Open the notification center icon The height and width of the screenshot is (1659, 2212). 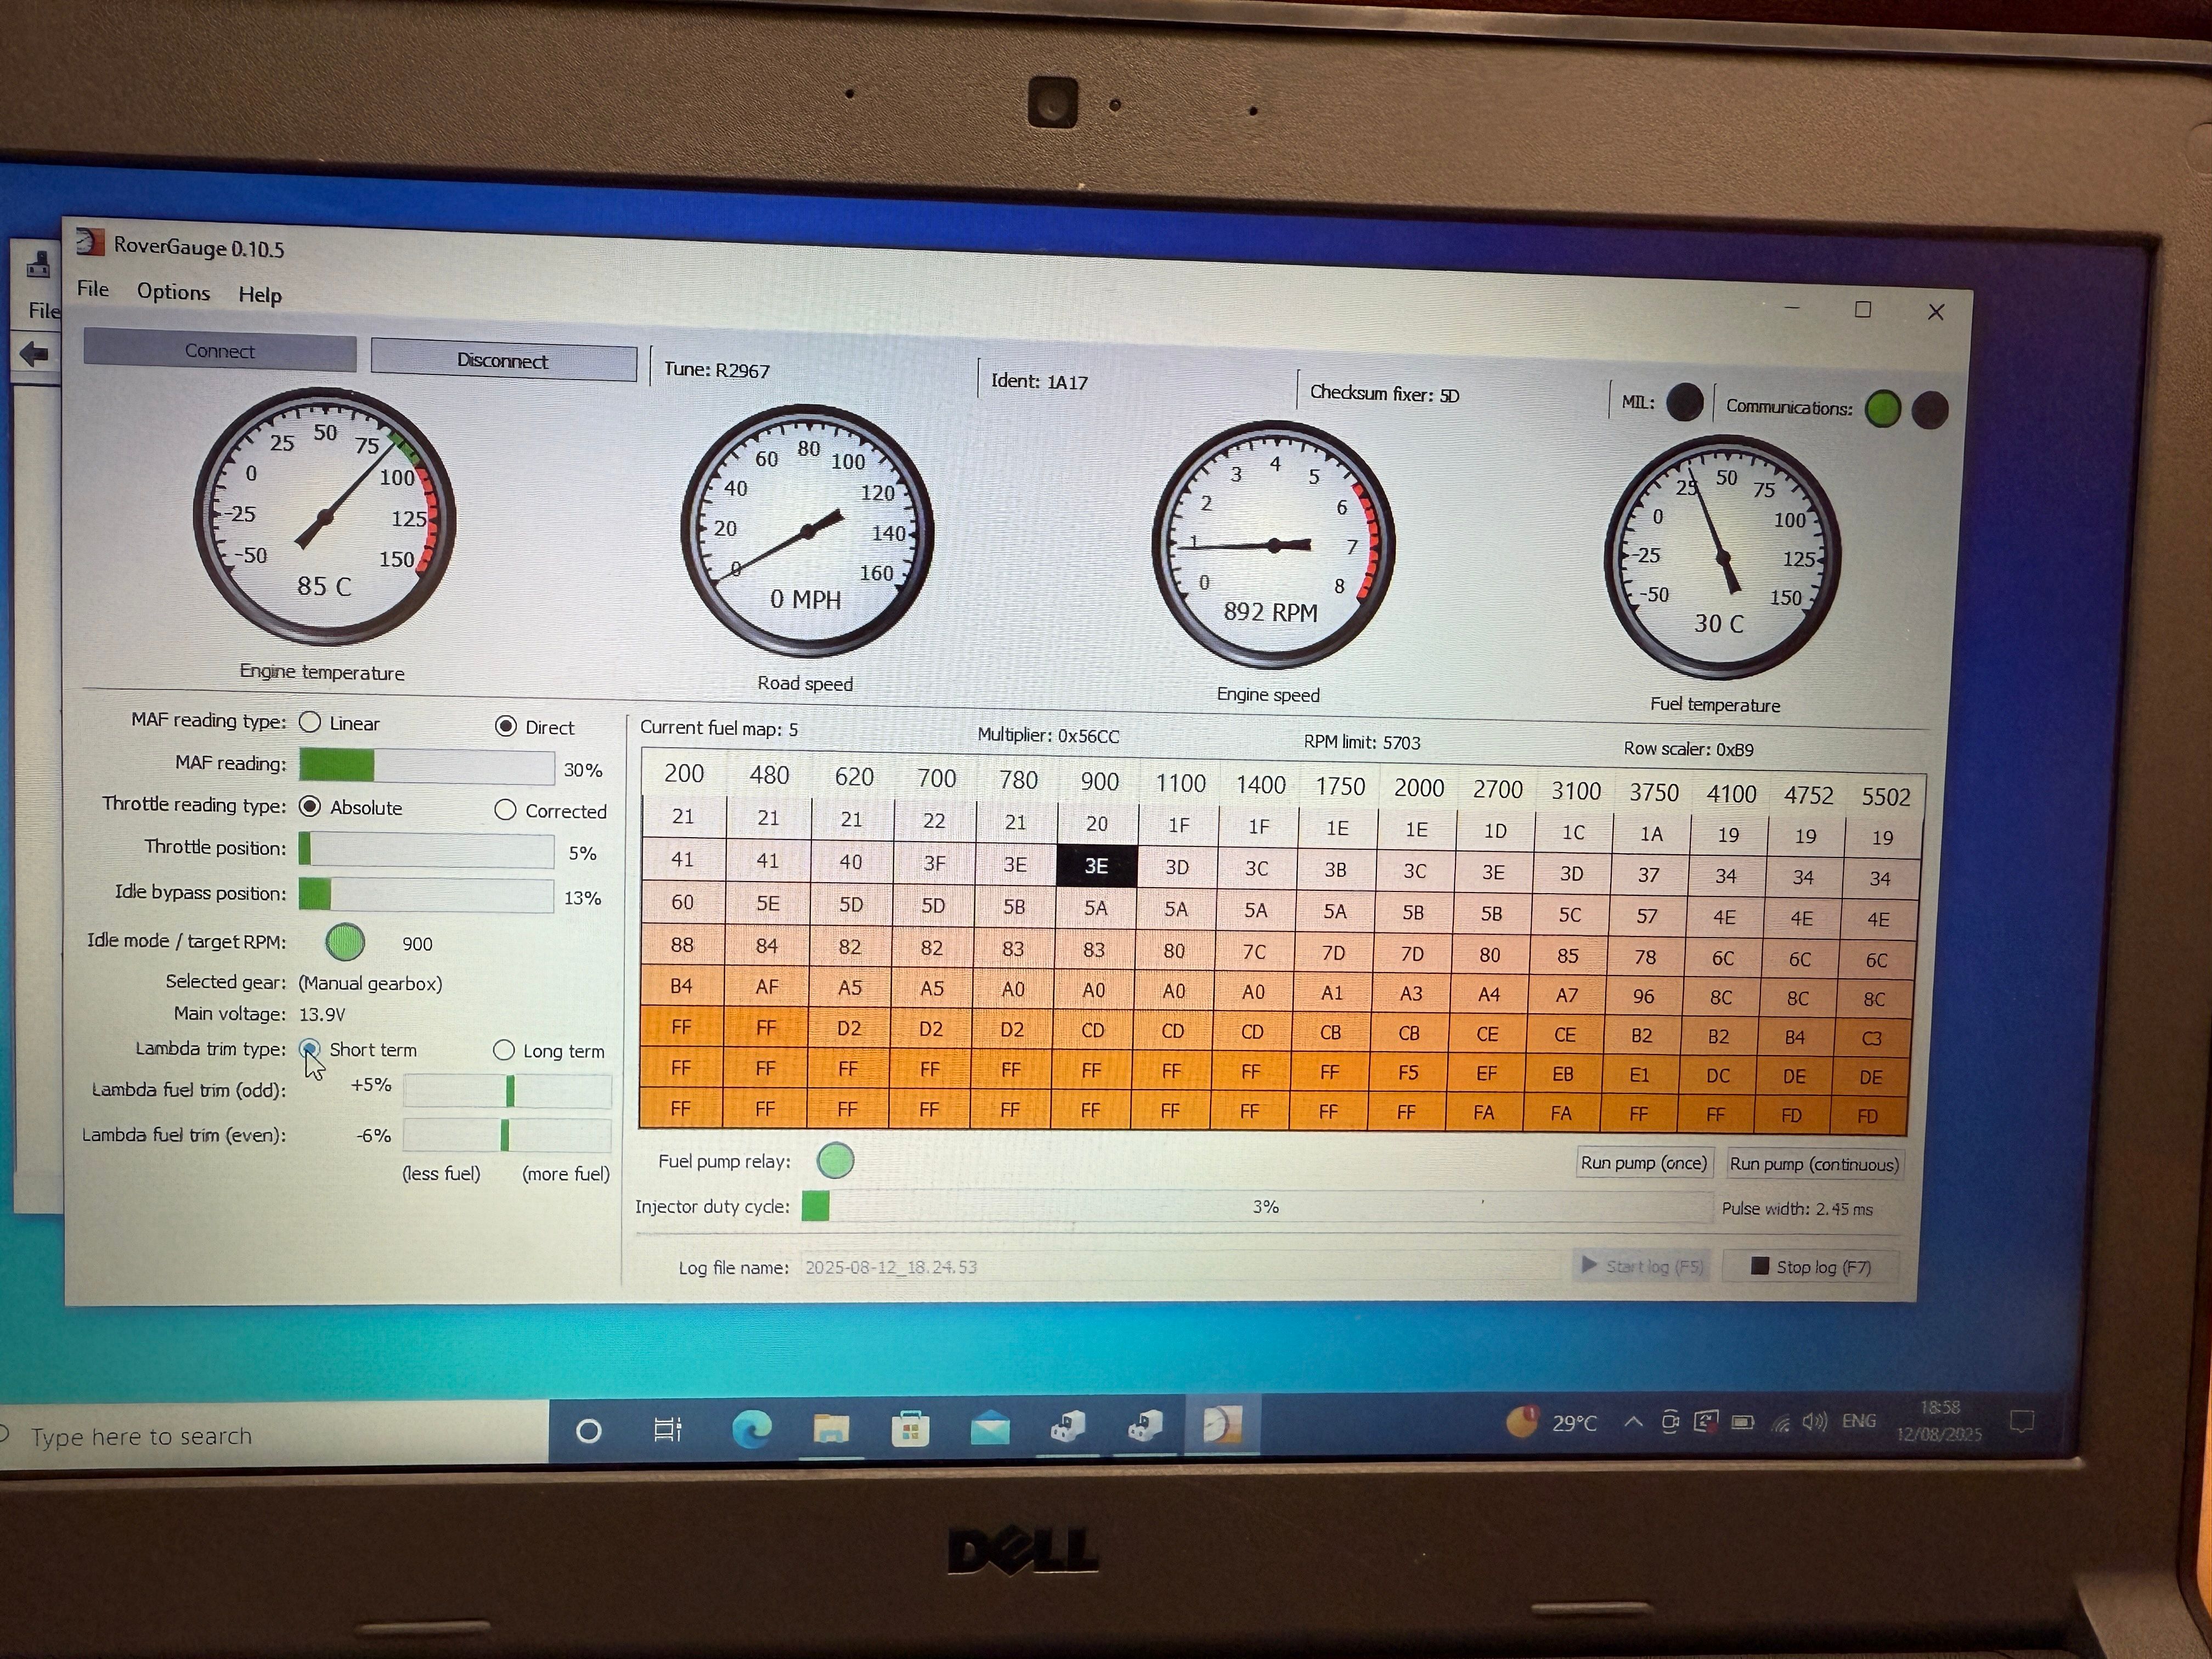[x=2022, y=1421]
